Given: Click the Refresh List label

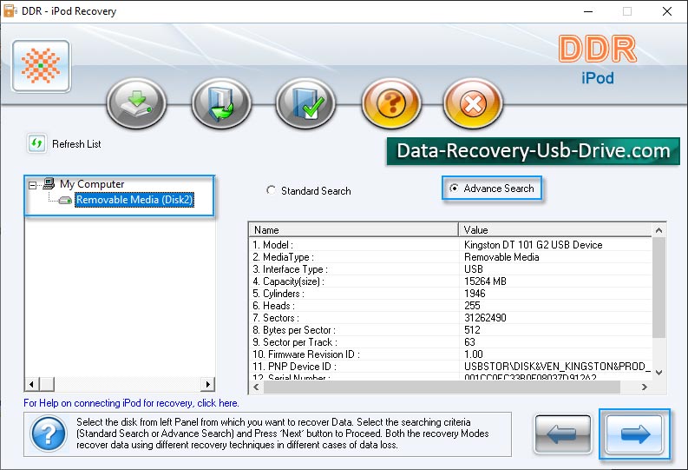Looking at the screenshot, I should pyautogui.click(x=76, y=144).
